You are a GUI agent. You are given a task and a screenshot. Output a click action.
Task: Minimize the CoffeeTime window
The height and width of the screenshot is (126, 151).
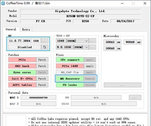click(x=122, y=3)
